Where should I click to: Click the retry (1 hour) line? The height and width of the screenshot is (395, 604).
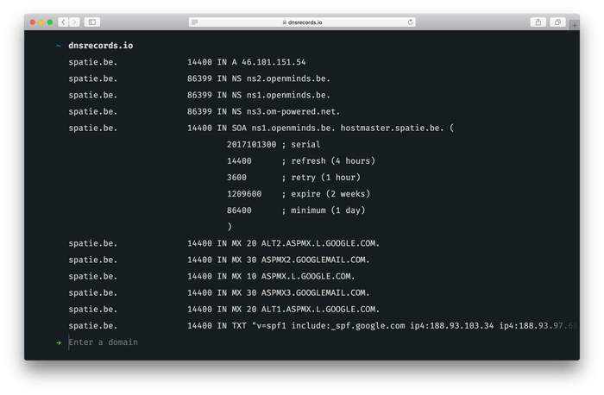click(x=293, y=178)
